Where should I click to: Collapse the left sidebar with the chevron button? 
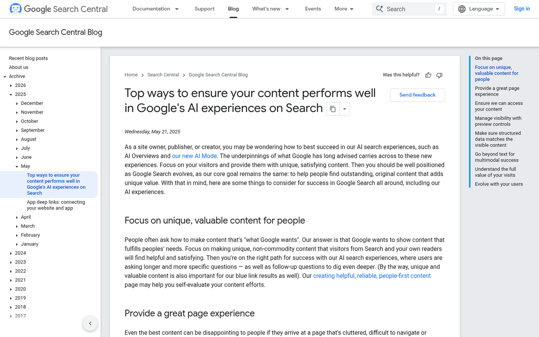[90, 323]
